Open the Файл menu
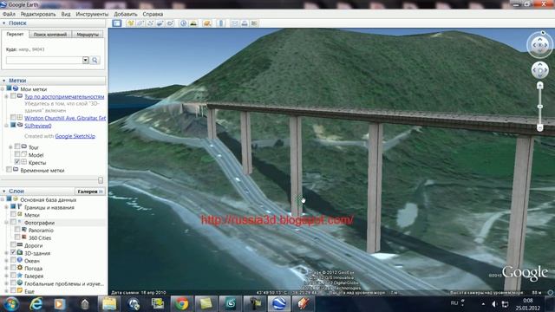This screenshot has height=312, width=555. click(9, 14)
